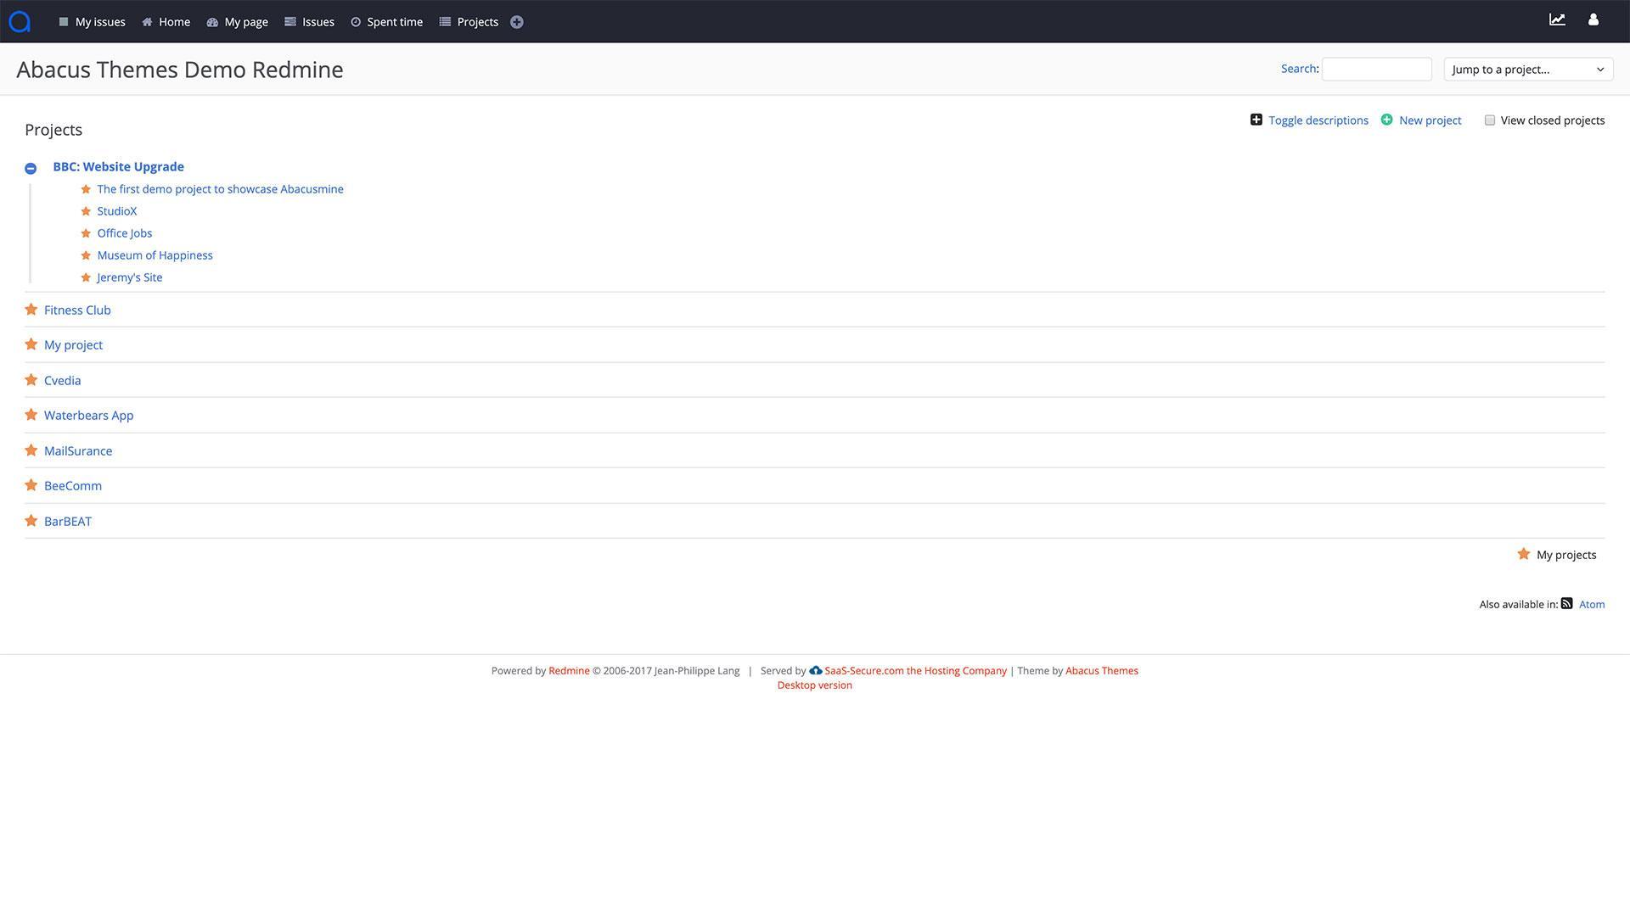The height and width of the screenshot is (917, 1630).
Task: Click the star icon beside Cvedia
Action: click(x=31, y=380)
